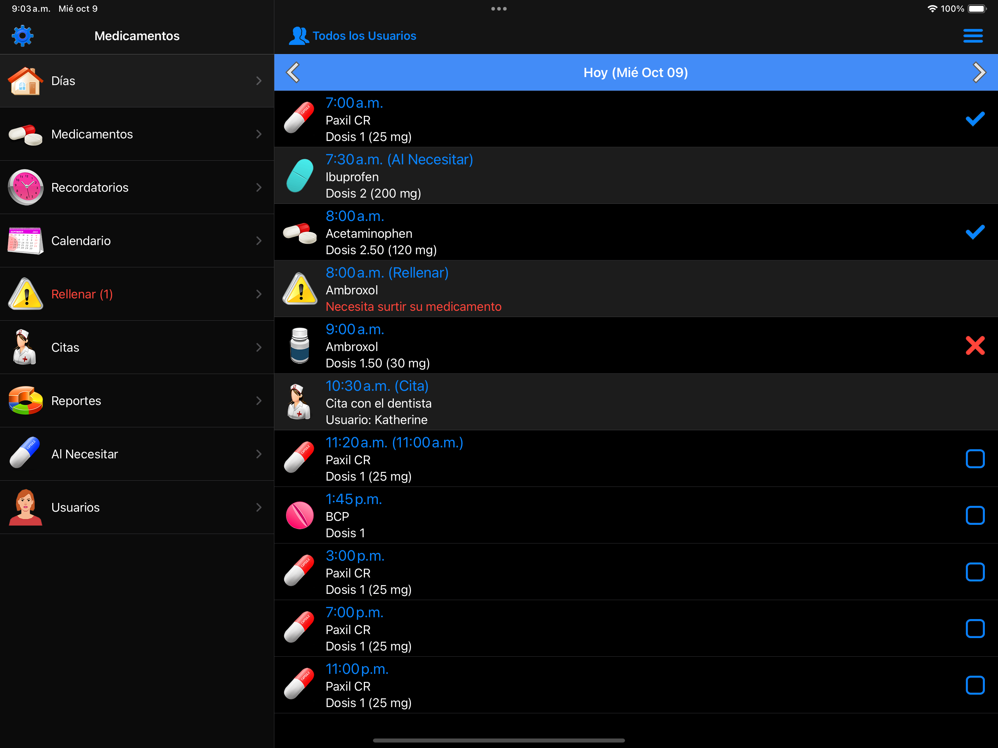Tap the capsule icon of 11:00 p.m. Paxil CR
Viewport: 998px width, 748px height.
click(299, 684)
